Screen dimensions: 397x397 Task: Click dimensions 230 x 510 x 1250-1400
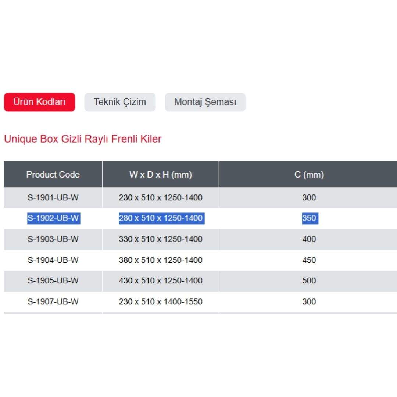tap(161, 198)
